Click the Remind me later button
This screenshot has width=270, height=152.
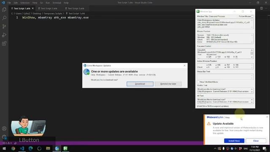pyautogui.click(x=168, y=84)
